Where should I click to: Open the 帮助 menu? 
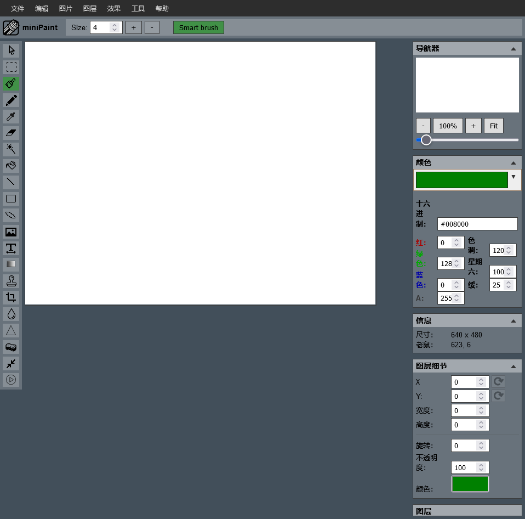coord(162,8)
